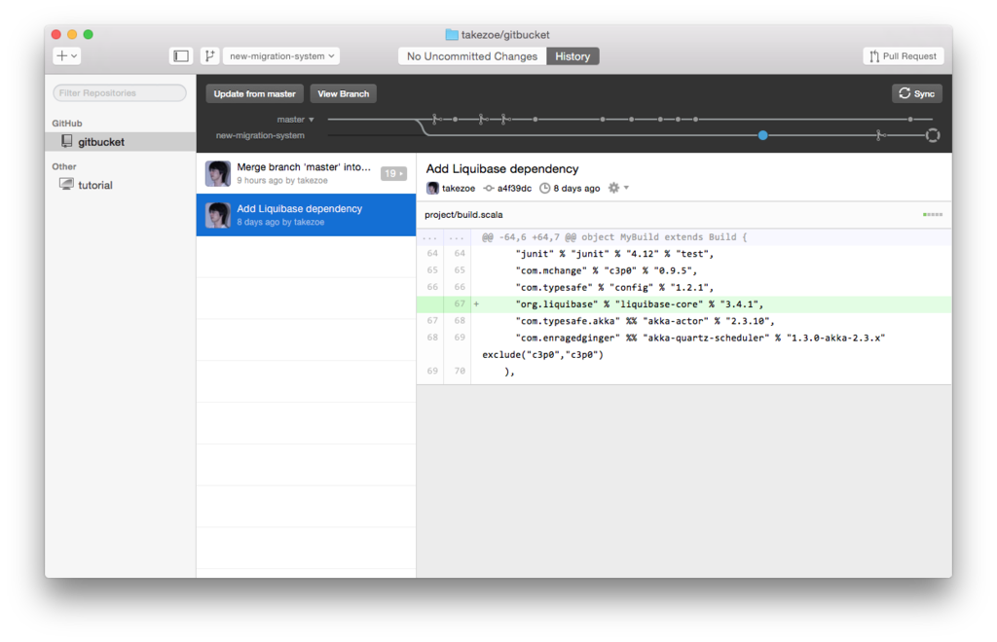Image resolution: width=997 pixels, height=642 pixels.
Task: Click the commit hash a4f39dc
Action: 514,189
